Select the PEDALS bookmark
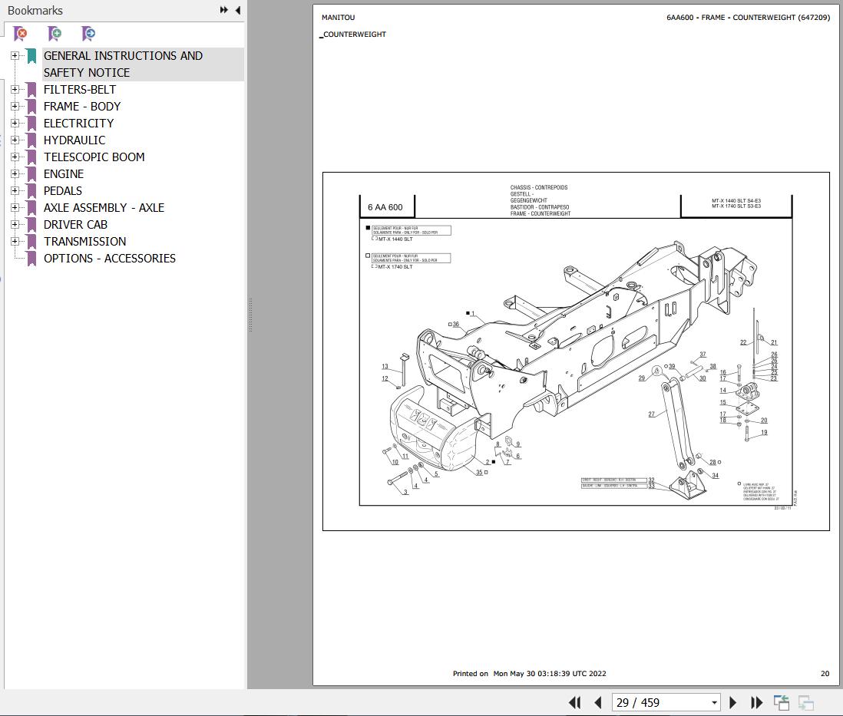The height and width of the screenshot is (716, 843). click(63, 191)
